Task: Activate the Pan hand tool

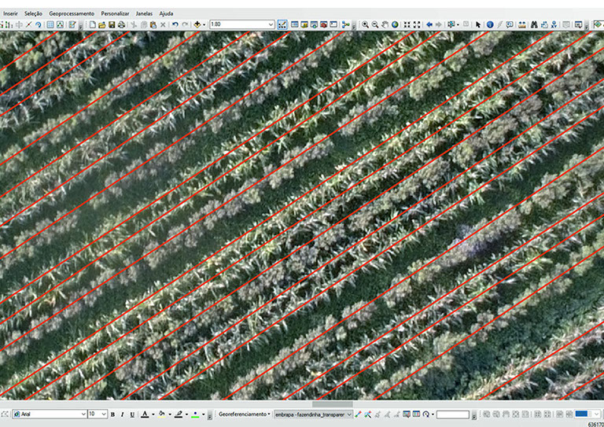Action: click(x=385, y=25)
